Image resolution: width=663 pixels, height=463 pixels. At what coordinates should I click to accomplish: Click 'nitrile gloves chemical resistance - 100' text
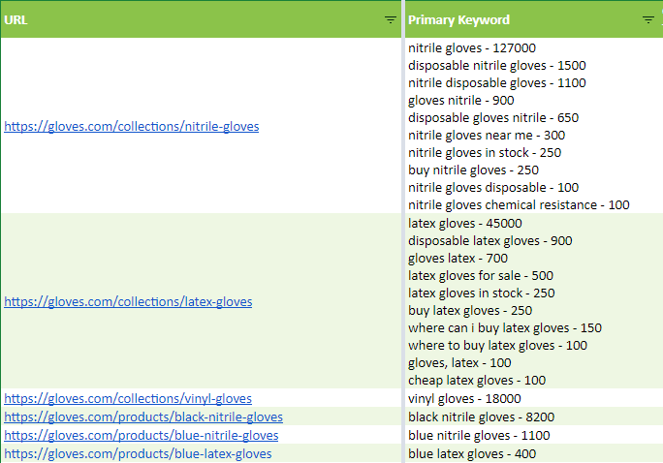(519, 204)
